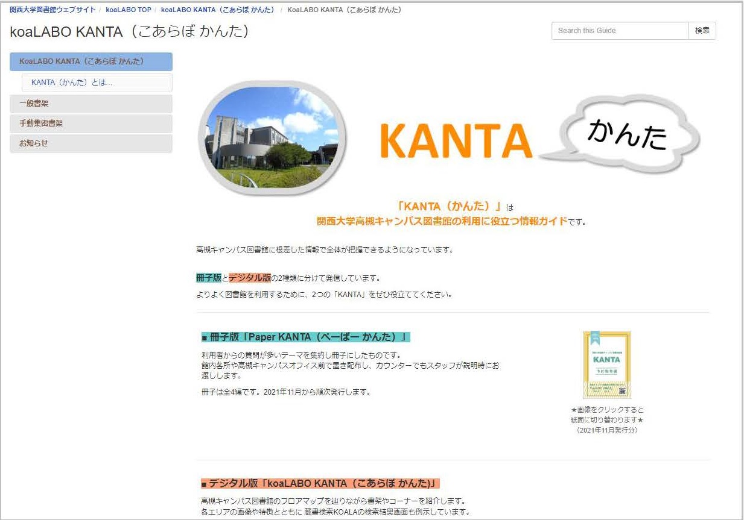Click the 検索 search button

tap(702, 31)
